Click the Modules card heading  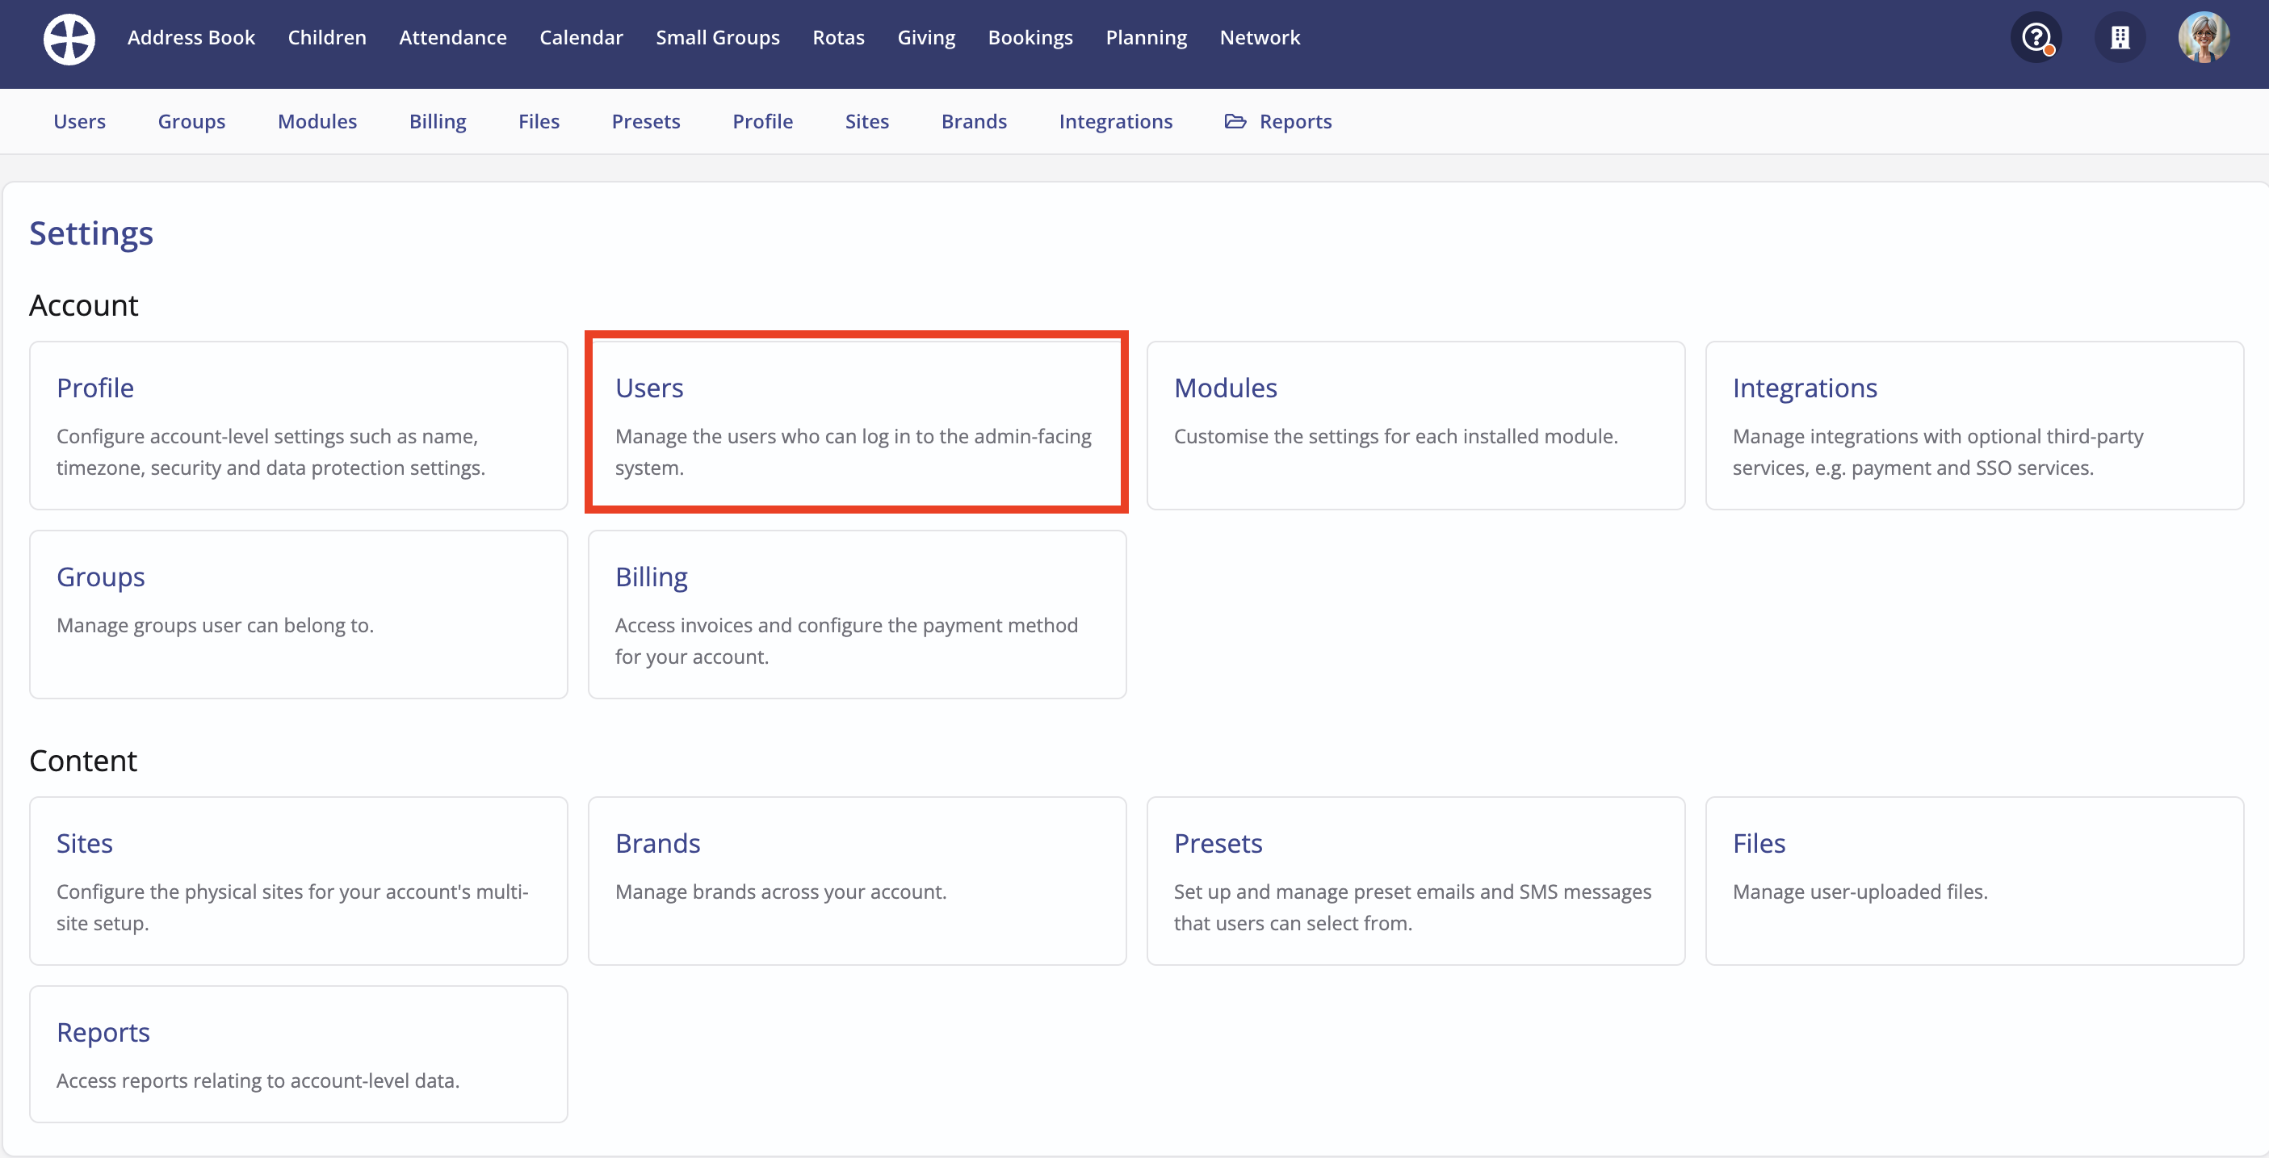click(1225, 388)
